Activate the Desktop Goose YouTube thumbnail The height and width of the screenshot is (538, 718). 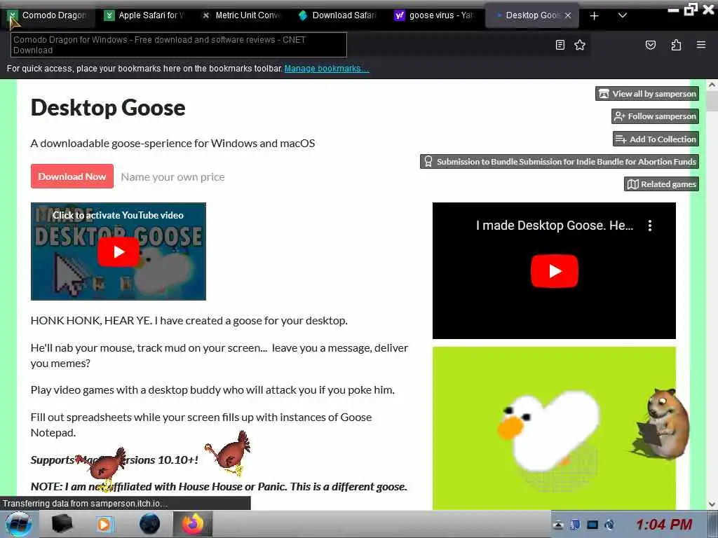[118, 251]
